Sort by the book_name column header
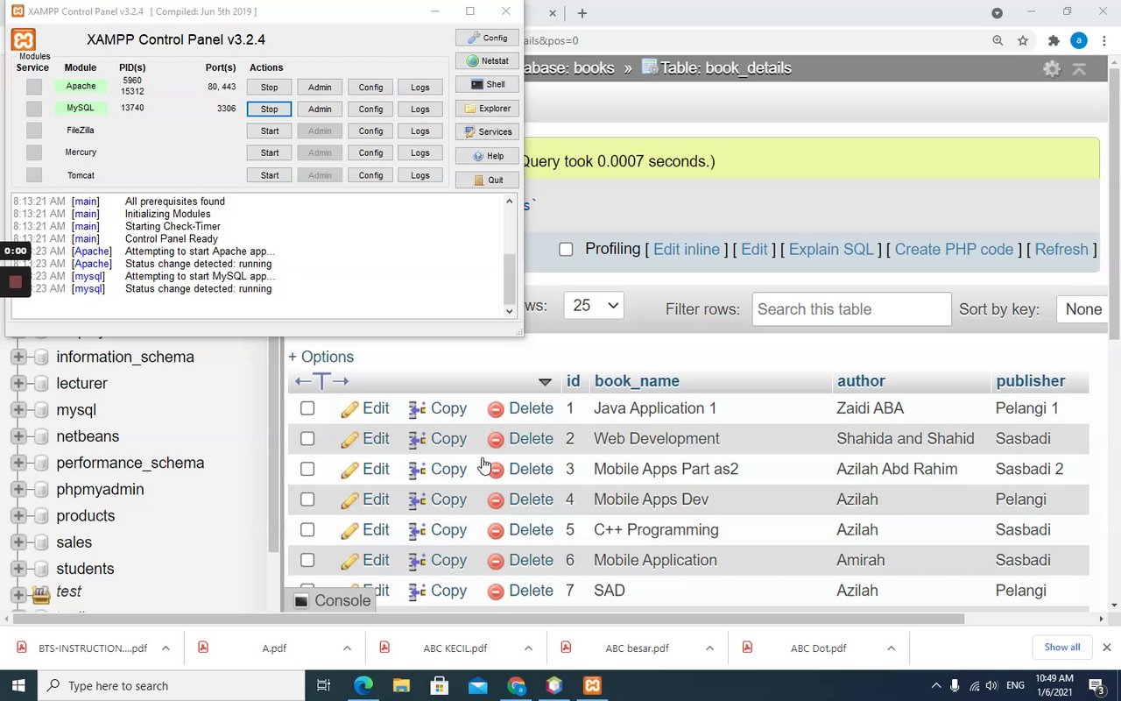 pyautogui.click(x=637, y=381)
